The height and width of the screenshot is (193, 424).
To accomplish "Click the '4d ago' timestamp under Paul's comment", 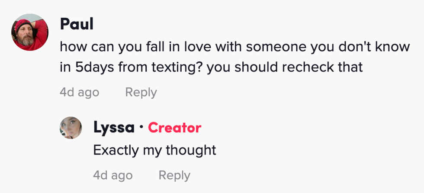I will click(79, 92).
